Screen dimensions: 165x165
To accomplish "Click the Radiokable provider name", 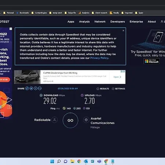I will click(x=42, y=120).
